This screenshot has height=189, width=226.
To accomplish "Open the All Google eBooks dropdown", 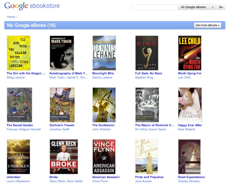I will pyautogui.click(x=197, y=7).
